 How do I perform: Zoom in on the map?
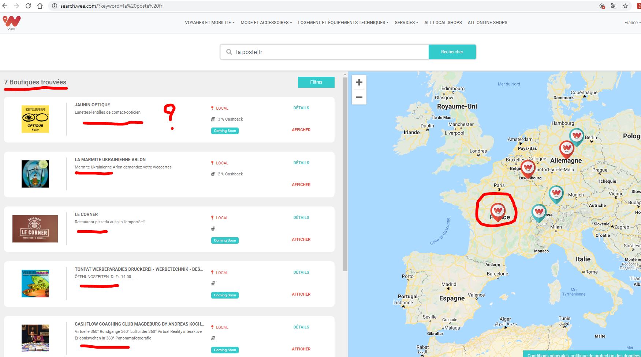[x=359, y=82]
